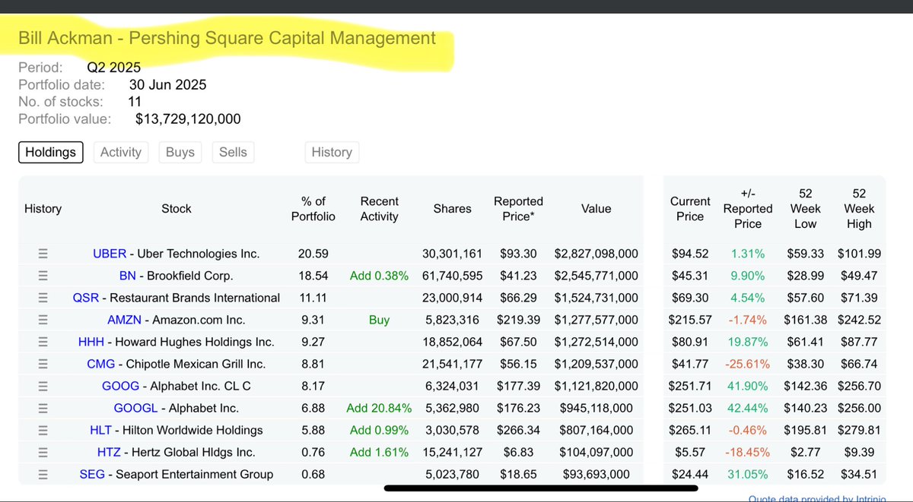Viewport: 913px width, 502px height.
Task: Open history icon for AMZN row
Action: coord(43,320)
